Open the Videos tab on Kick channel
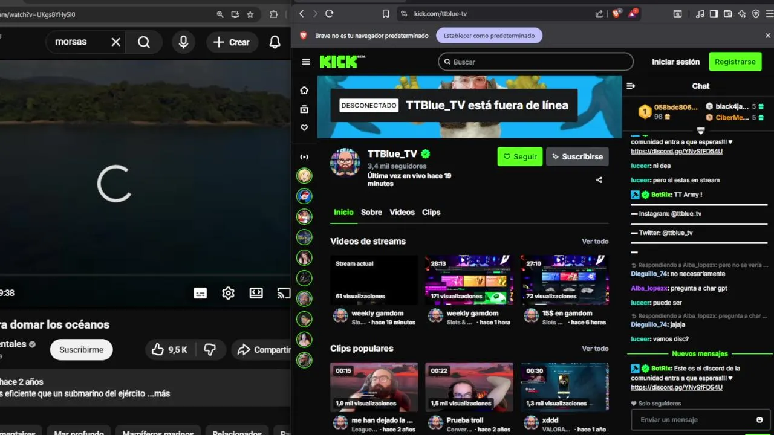The width and height of the screenshot is (774, 435). click(x=402, y=212)
